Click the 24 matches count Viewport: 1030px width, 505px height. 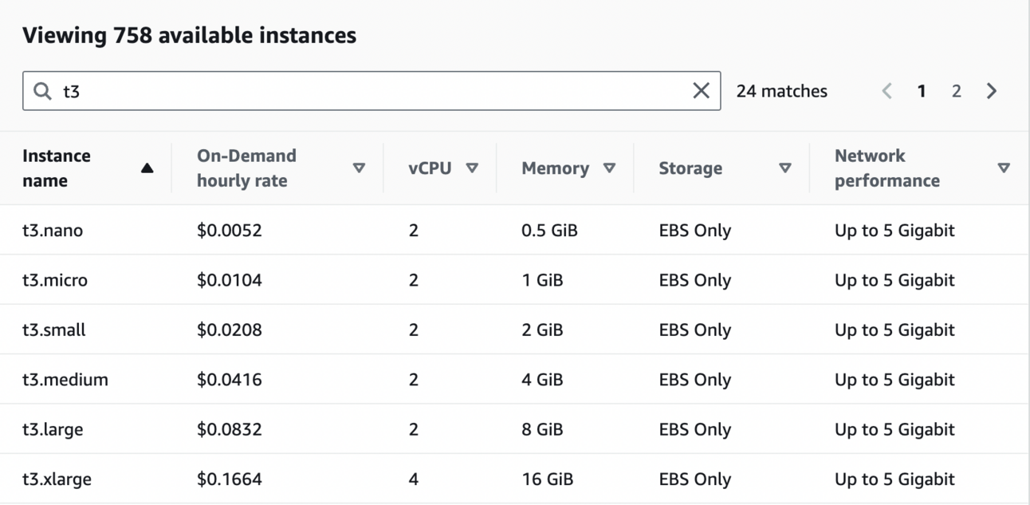(782, 91)
